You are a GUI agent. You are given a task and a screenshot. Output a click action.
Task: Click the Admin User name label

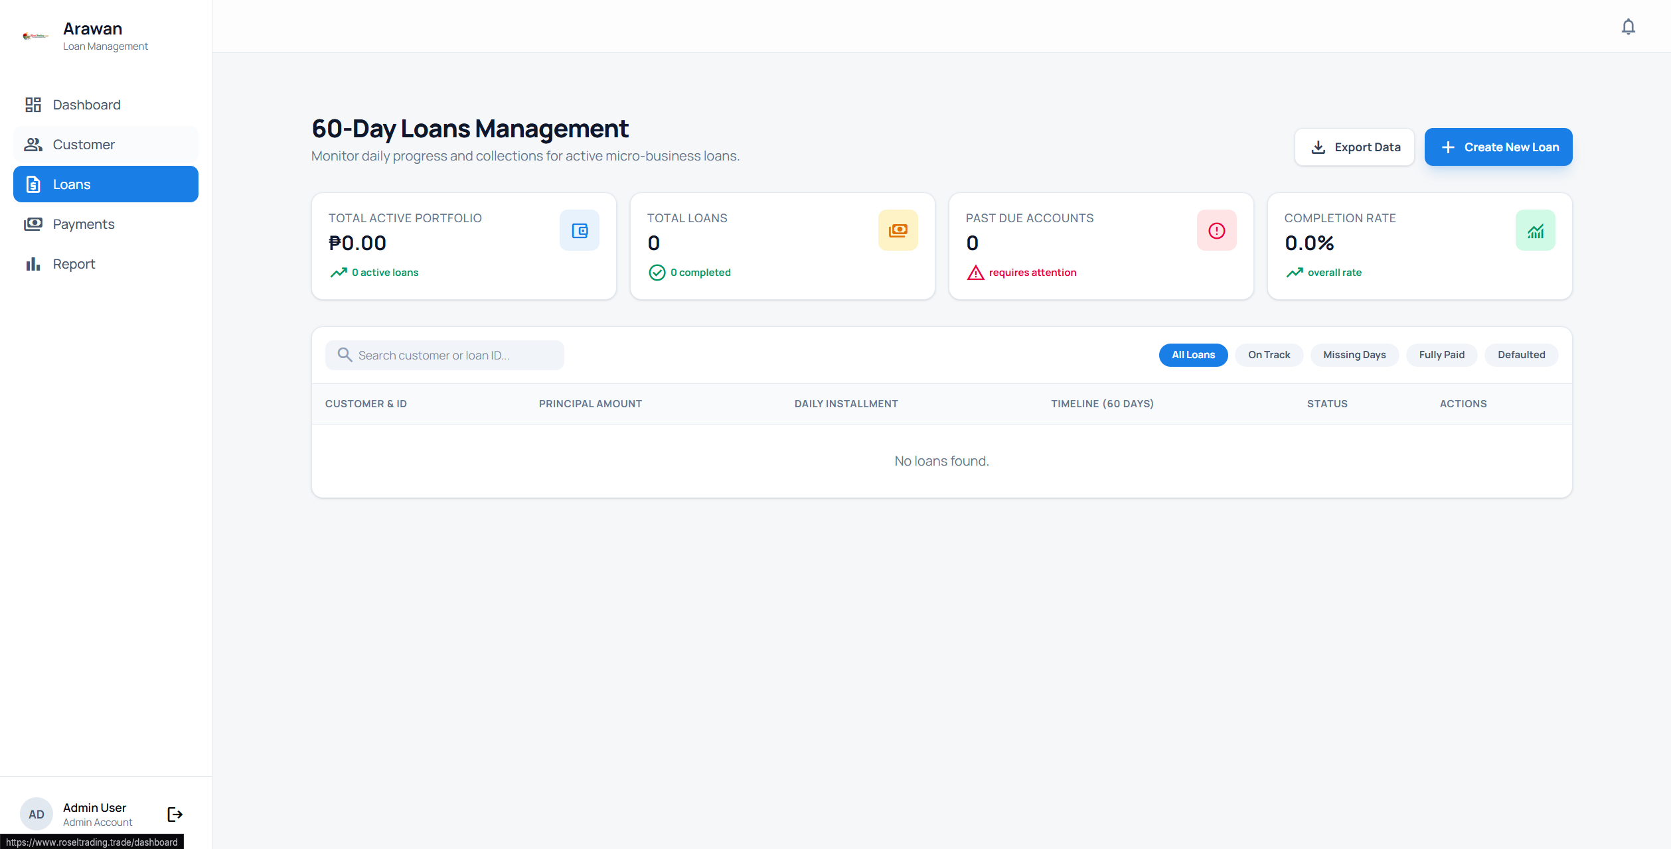pyautogui.click(x=94, y=808)
